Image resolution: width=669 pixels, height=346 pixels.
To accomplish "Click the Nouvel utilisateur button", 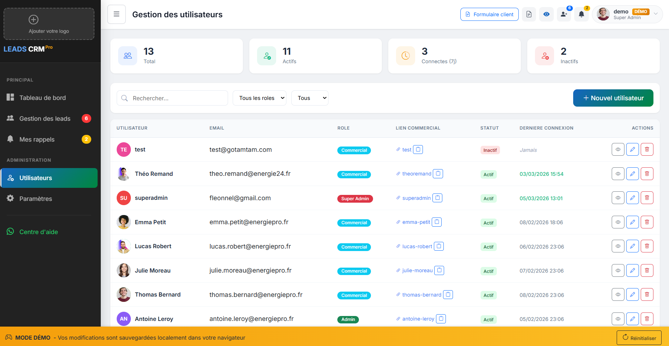I will click(x=613, y=98).
